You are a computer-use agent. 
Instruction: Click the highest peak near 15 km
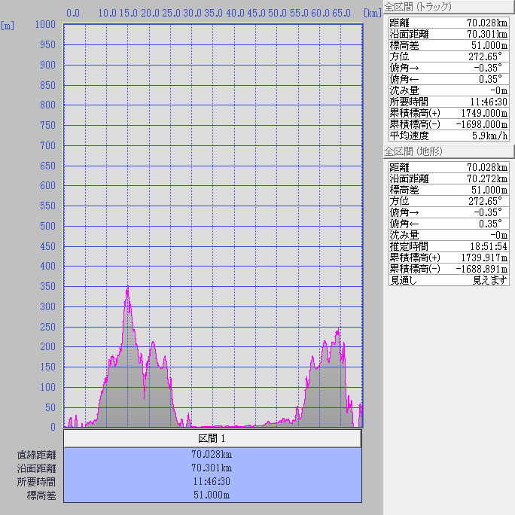(x=127, y=288)
